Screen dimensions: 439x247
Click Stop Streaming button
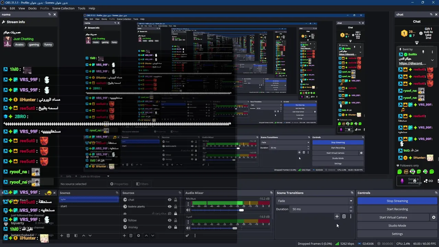(x=397, y=201)
